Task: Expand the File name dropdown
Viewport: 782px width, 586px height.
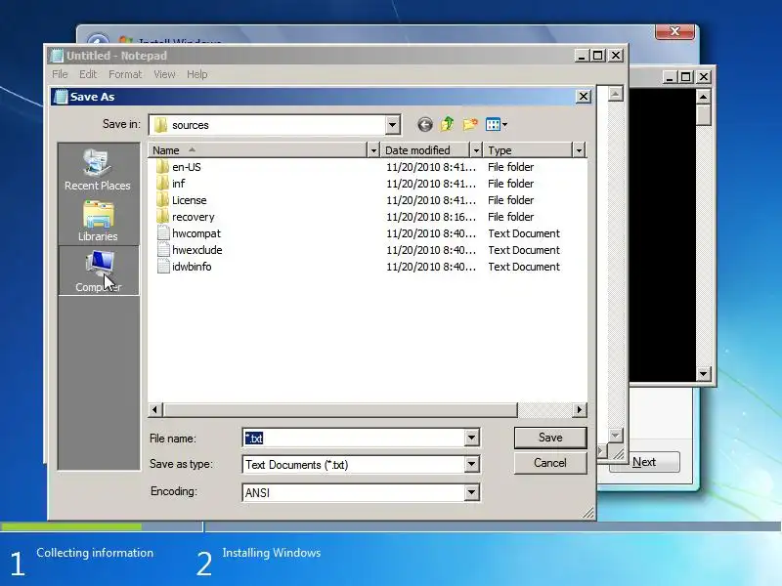Action: tap(471, 438)
